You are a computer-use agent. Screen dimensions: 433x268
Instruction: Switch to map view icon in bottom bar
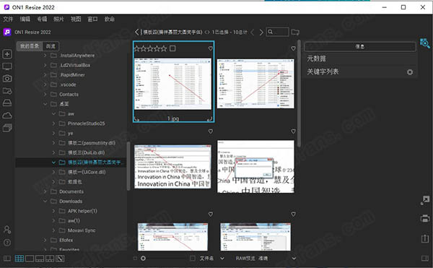click(x=60, y=259)
